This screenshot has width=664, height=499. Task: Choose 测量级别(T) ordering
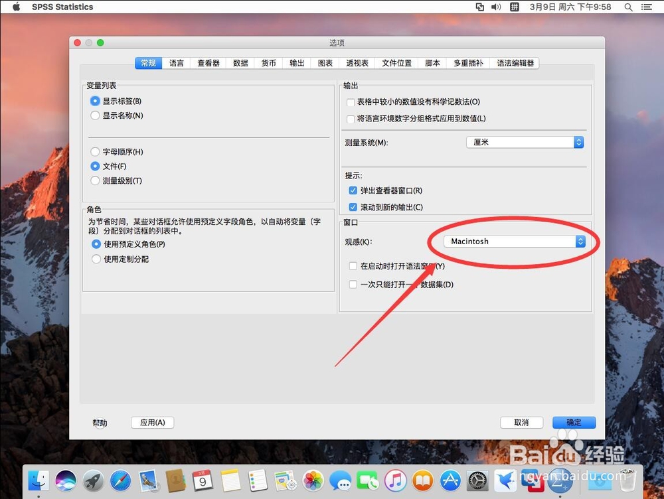point(95,180)
